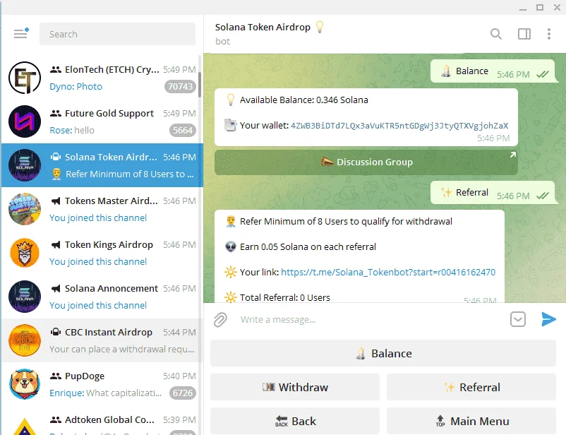Click the sent Balance message bubble

point(493,71)
